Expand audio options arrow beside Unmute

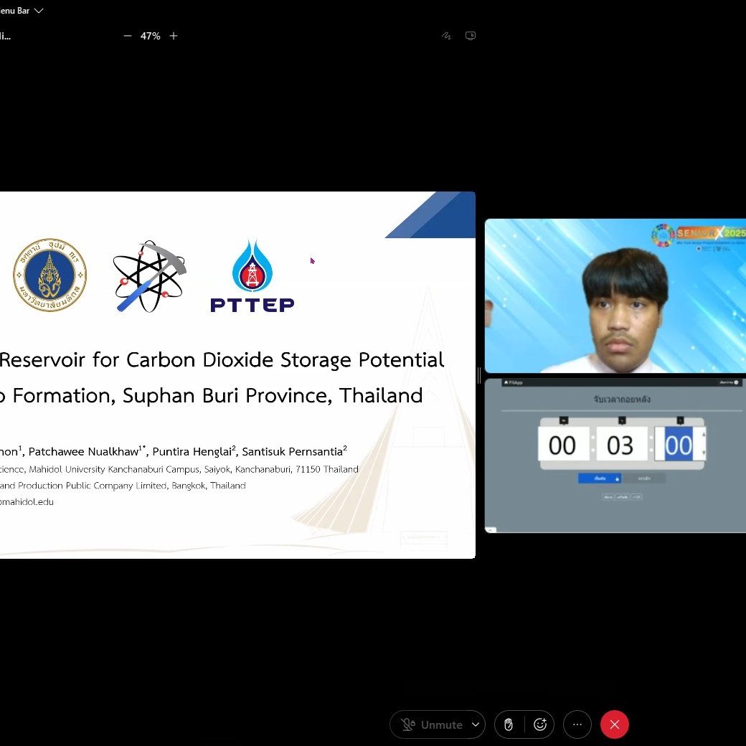(x=475, y=724)
